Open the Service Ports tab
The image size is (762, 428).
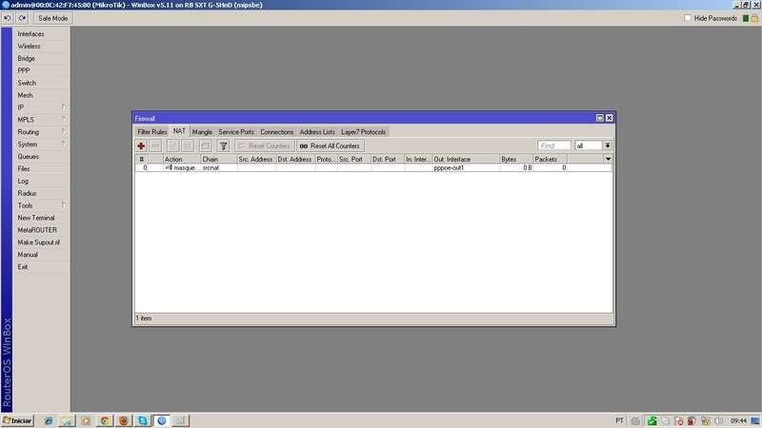236,132
